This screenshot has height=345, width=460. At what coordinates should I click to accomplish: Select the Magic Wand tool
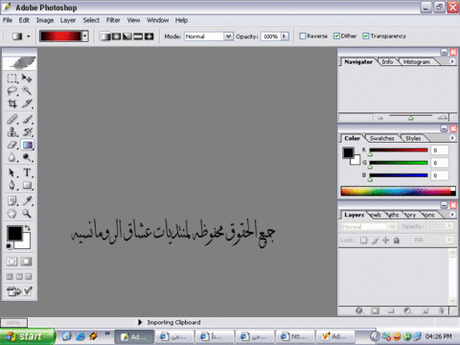tap(27, 91)
